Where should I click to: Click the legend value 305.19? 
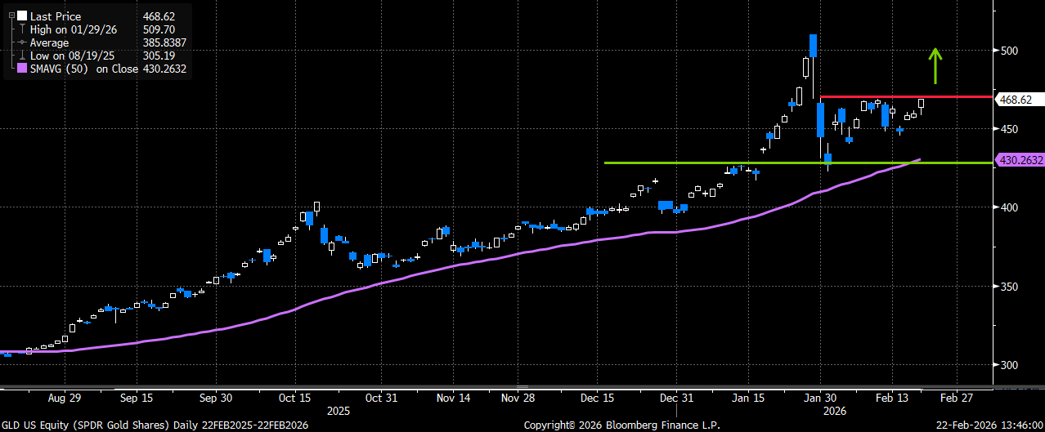point(157,56)
